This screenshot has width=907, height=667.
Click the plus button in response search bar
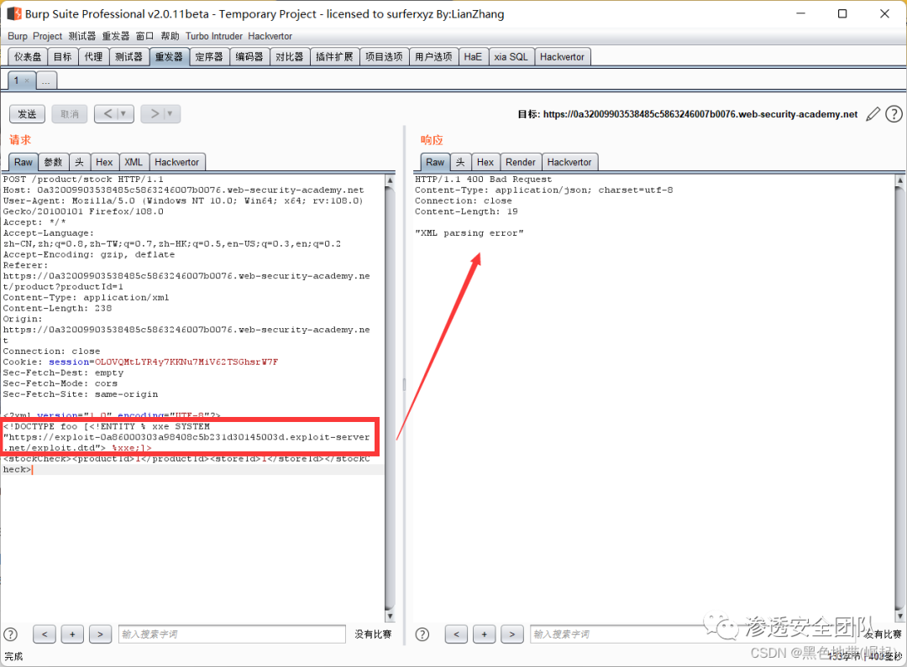point(485,634)
